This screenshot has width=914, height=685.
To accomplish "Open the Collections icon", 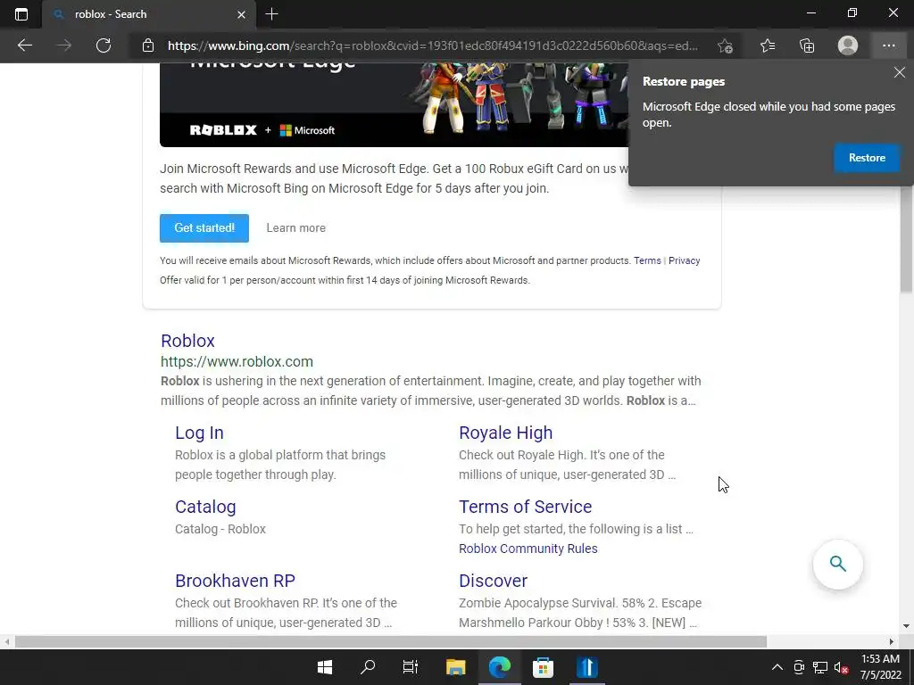I will [807, 45].
